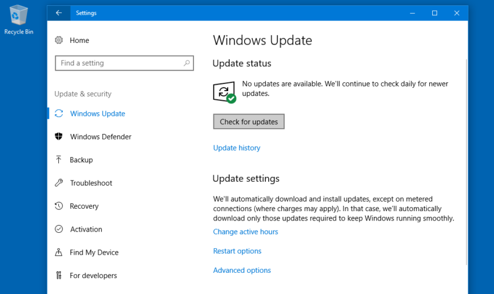This screenshot has width=494, height=294.
Task: Select the Restart options link
Action: tap(237, 251)
